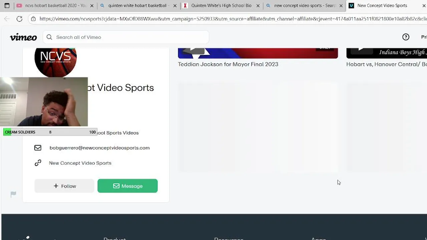Screen dimensions: 427x240
Task: Click the flag report icon
Action: click(x=13, y=194)
